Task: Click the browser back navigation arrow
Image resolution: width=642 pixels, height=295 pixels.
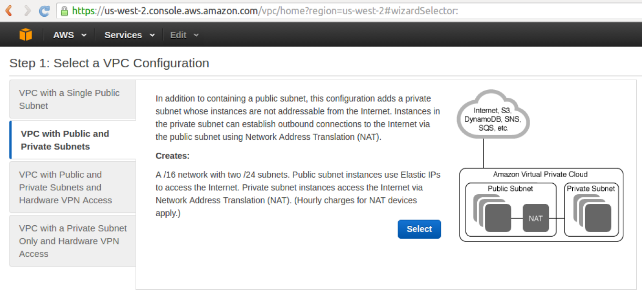Action: pos(8,11)
